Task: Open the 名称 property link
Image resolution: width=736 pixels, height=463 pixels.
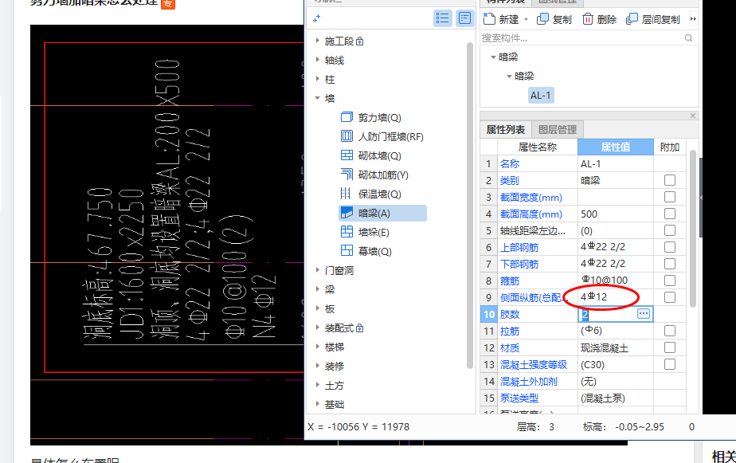Action: [510, 164]
